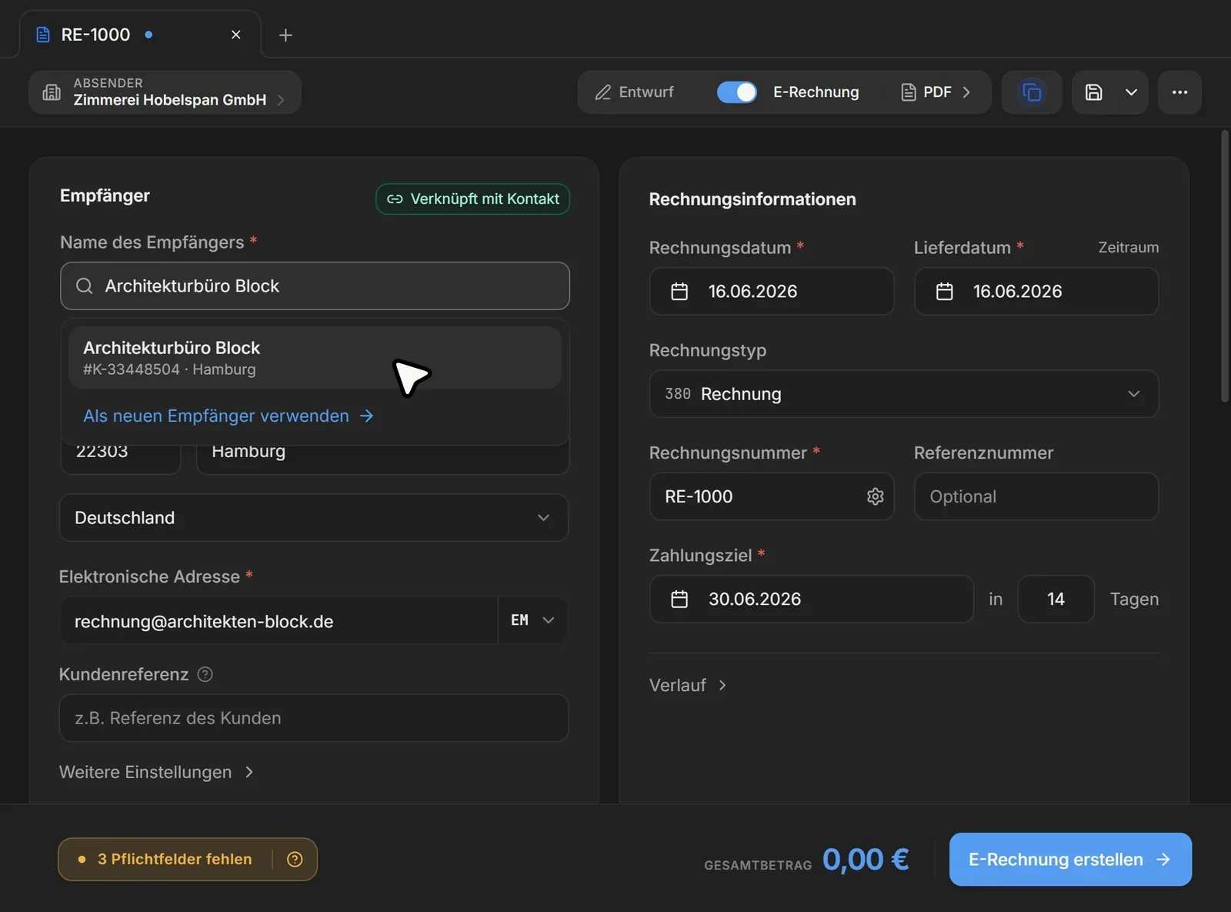Click the save disk icon
Viewport: 1231px width, 912px height.
(1093, 92)
